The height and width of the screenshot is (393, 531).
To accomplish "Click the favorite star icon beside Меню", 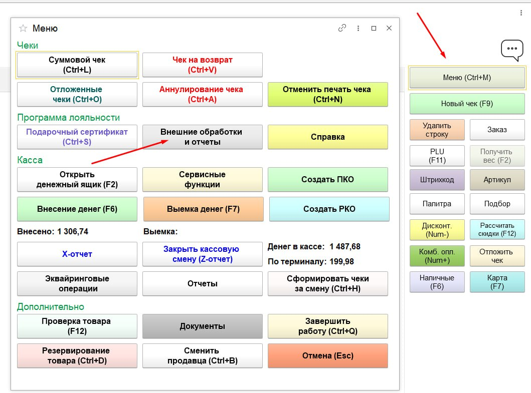I will click(x=23, y=29).
